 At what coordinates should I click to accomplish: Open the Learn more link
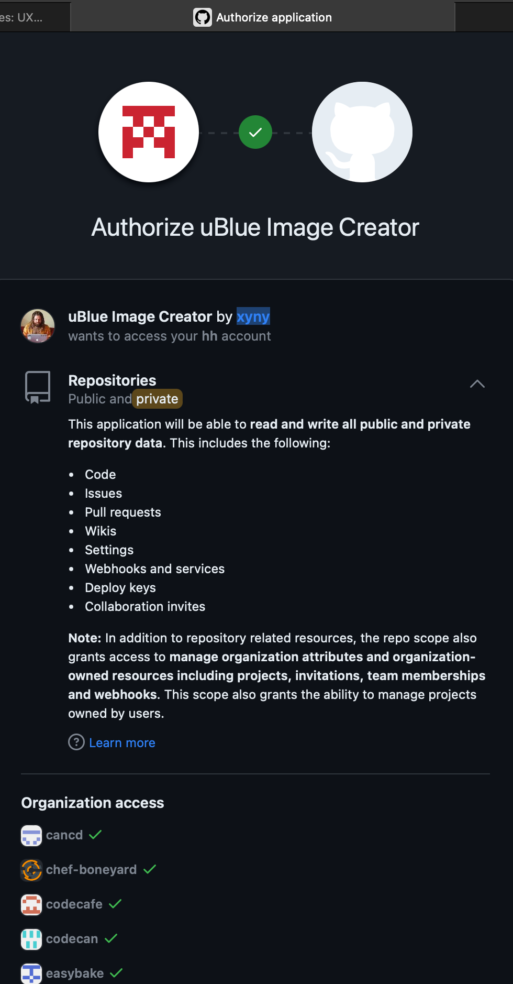(122, 742)
